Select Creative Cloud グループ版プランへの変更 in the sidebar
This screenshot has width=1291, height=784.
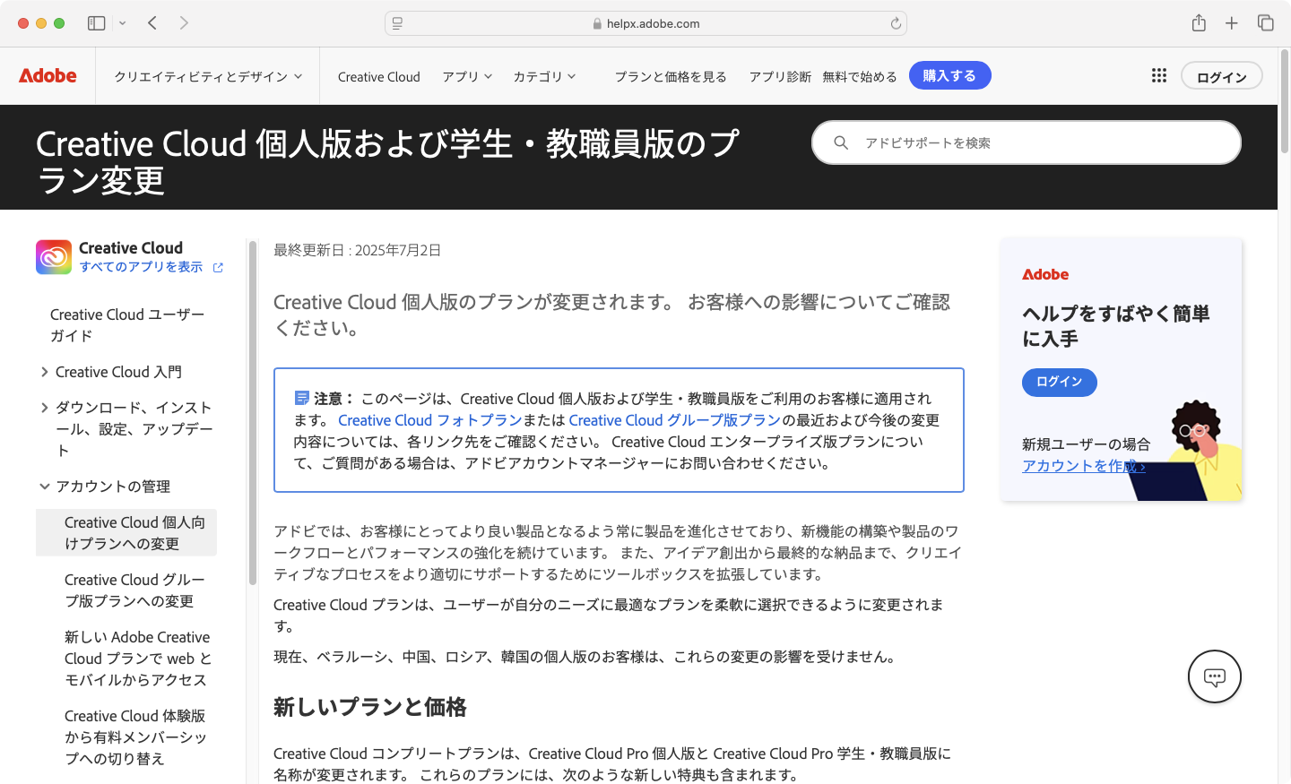134,590
